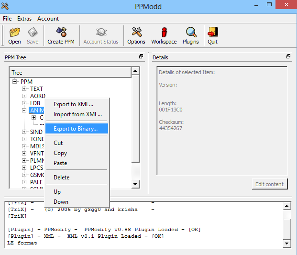
Task: Choose Import from XML... option
Action: point(77,114)
